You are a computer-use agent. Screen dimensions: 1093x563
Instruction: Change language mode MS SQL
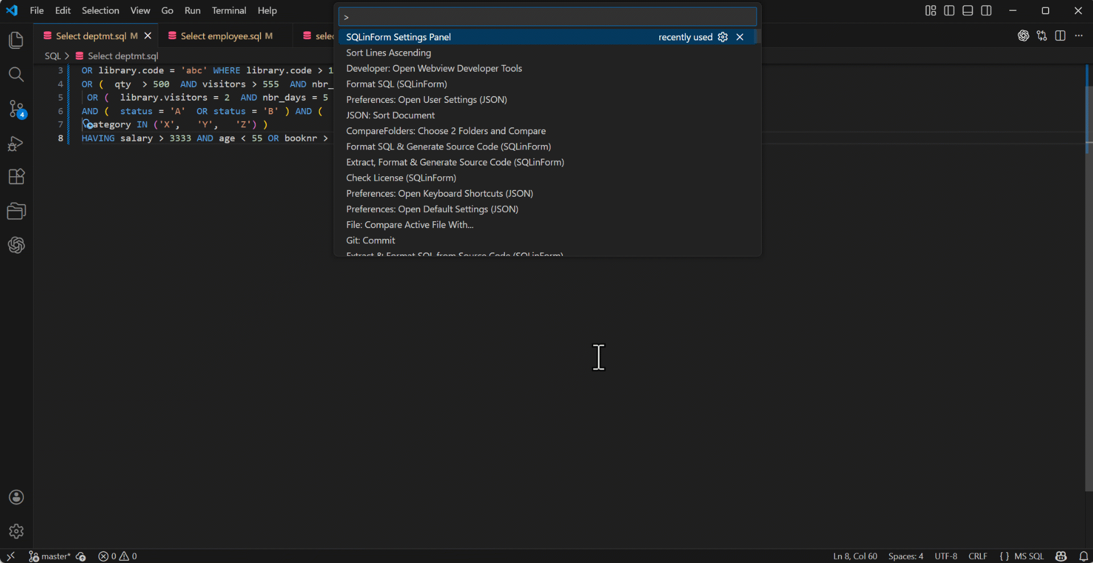1029,556
